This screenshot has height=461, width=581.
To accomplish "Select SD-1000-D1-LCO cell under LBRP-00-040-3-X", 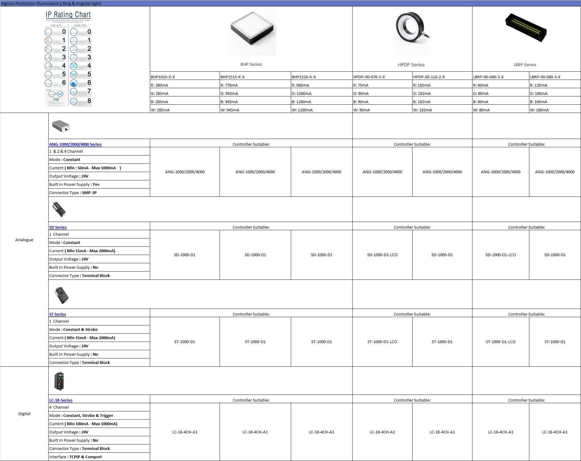I will (501, 255).
